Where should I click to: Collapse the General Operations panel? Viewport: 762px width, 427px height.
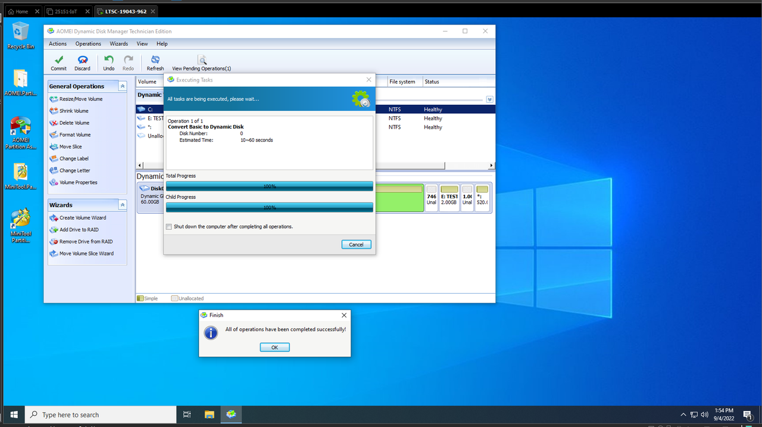coord(123,86)
